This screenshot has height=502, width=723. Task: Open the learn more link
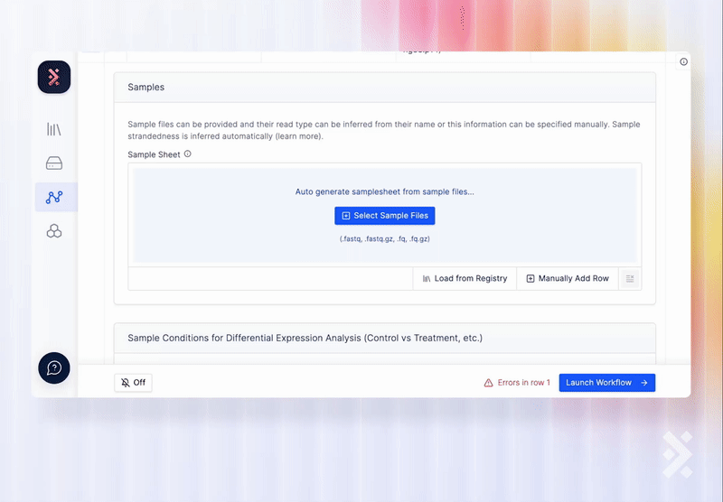(298, 136)
